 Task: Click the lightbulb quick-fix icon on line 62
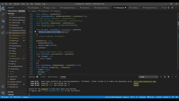(x=35, y=32)
